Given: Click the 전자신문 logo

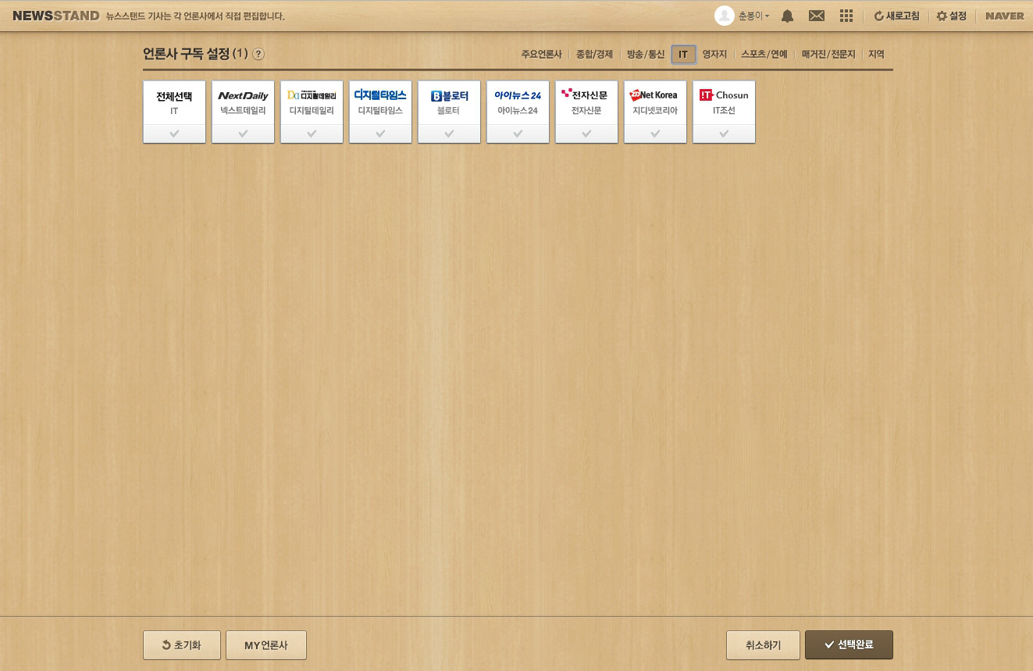Looking at the screenshot, I should pyautogui.click(x=584, y=95).
